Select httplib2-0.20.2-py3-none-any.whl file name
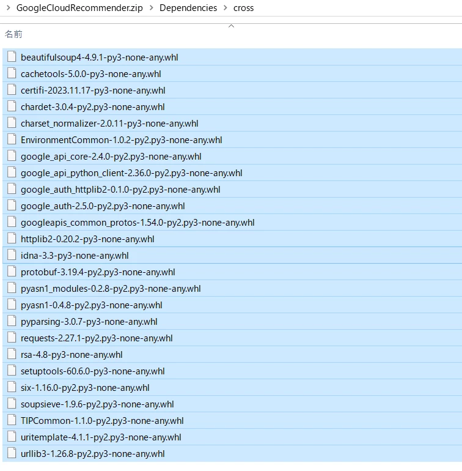 coord(87,239)
